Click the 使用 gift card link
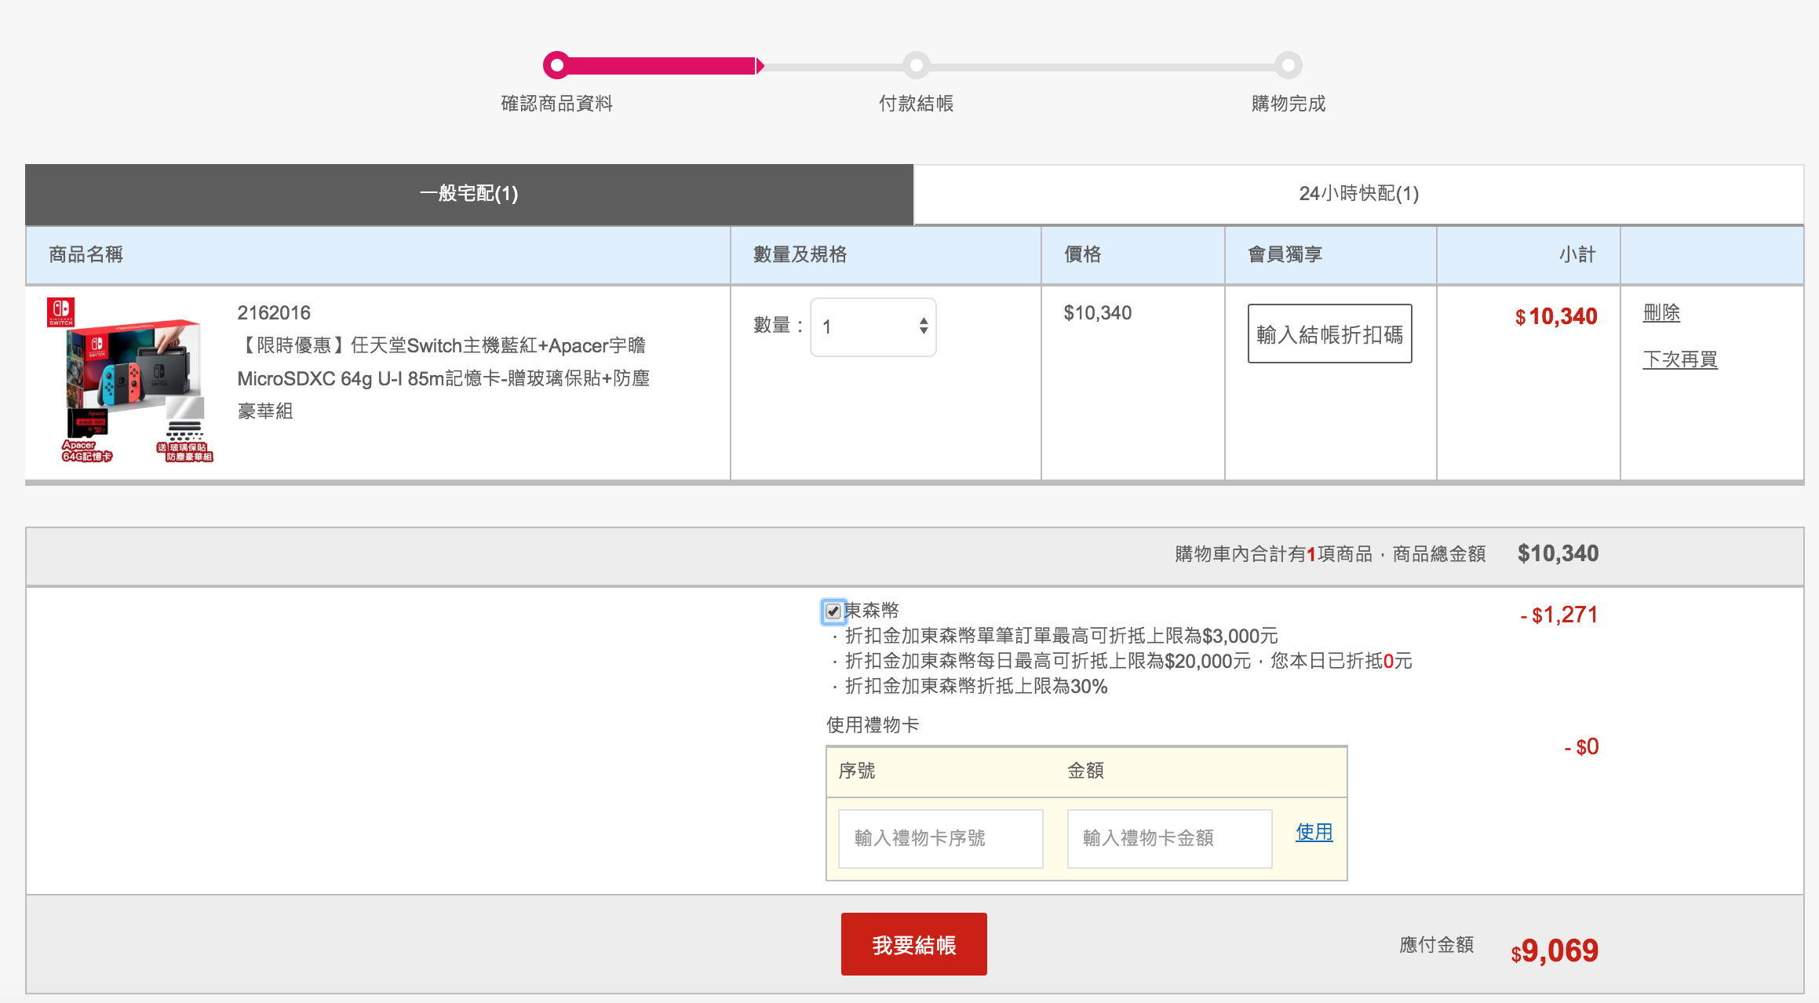This screenshot has height=1003, width=1819. (x=1314, y=832)
